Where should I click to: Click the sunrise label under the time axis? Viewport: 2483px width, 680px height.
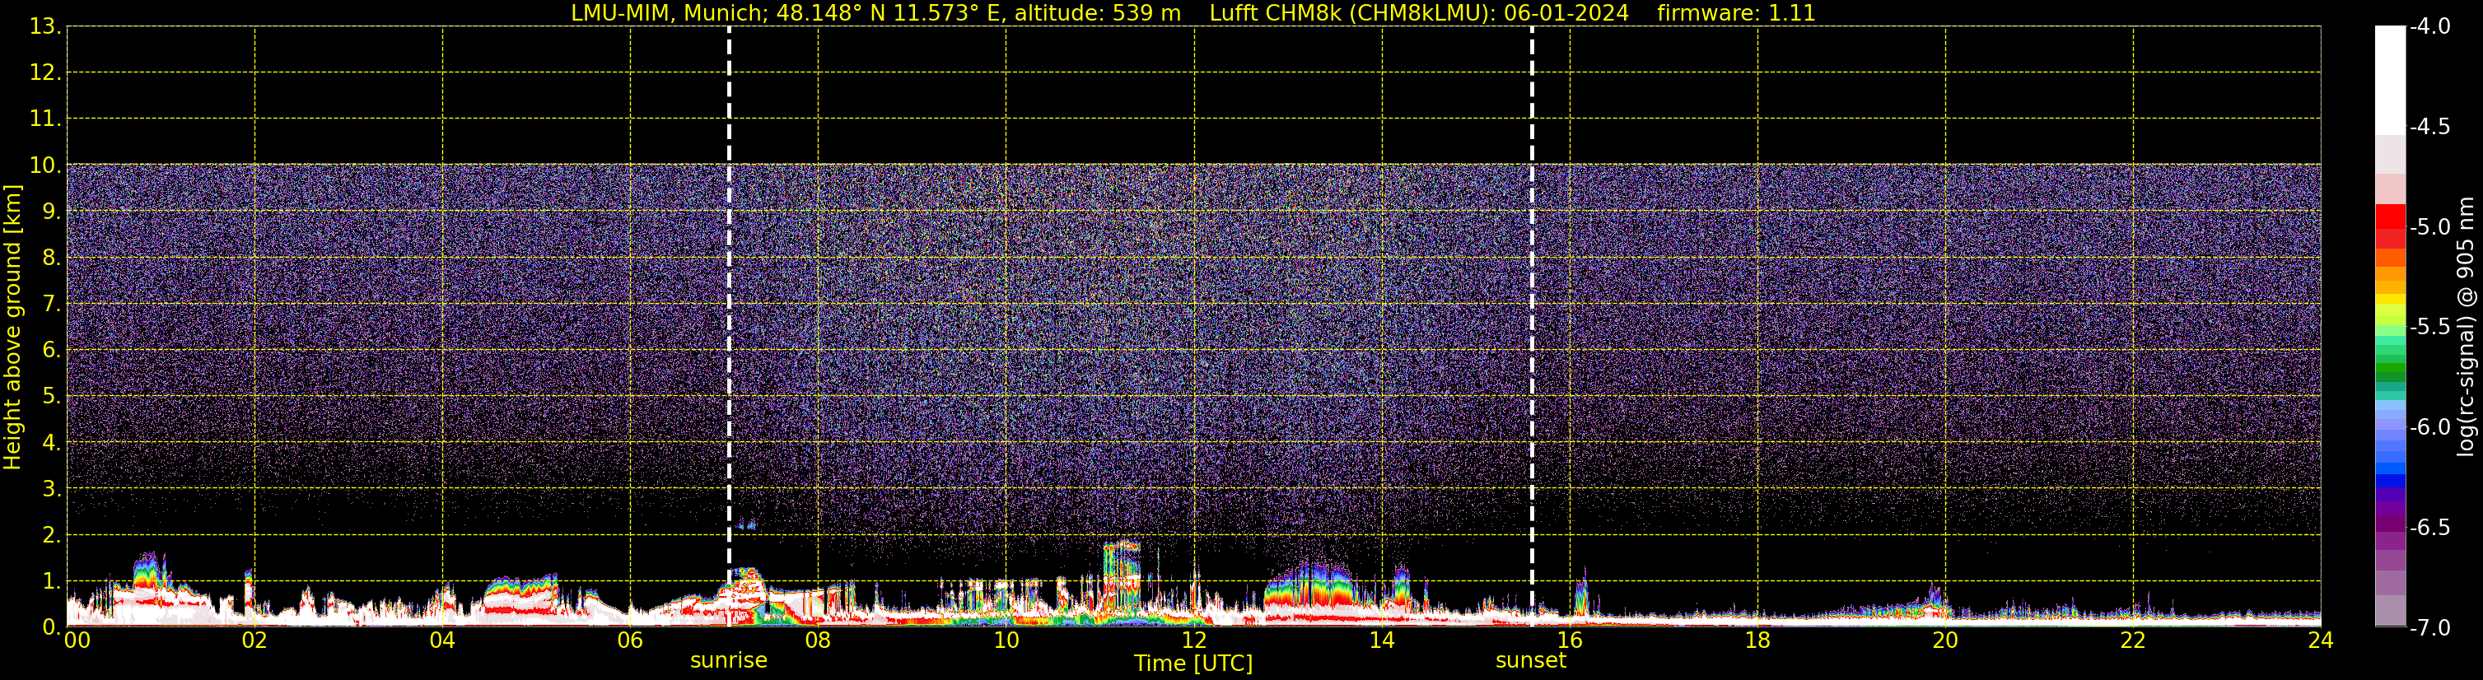point(729,661)
